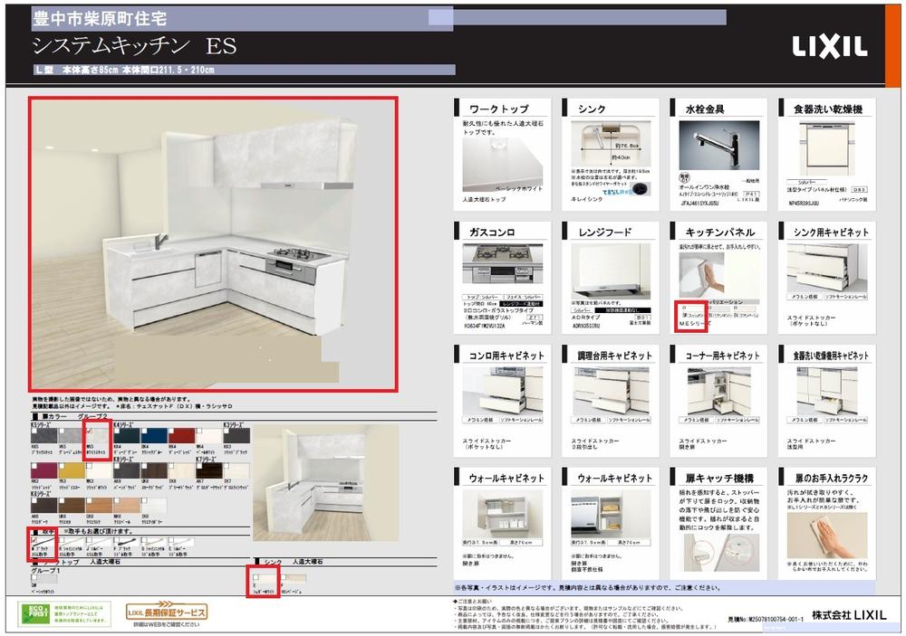Check the red-boxed sink color checkbox
Image resolution: width=906 pixels, height=636 pixels.
click(256, 575)
